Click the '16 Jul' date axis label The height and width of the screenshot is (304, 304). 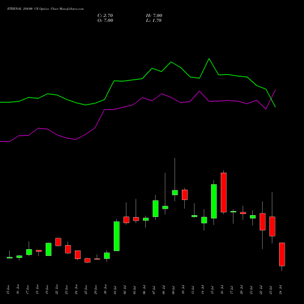(x=222, y=289)
